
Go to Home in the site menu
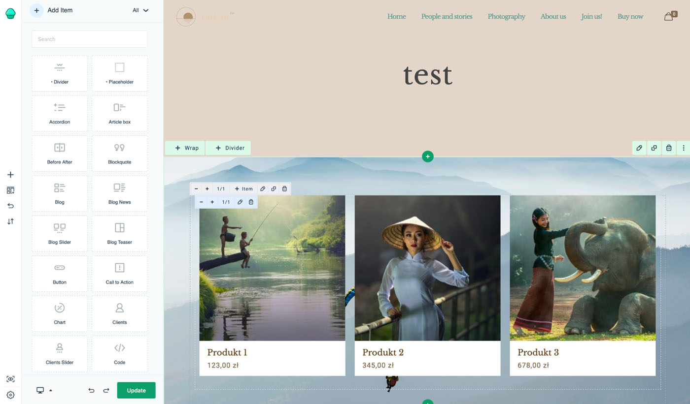pyautogui.click(x=396, y=16)
